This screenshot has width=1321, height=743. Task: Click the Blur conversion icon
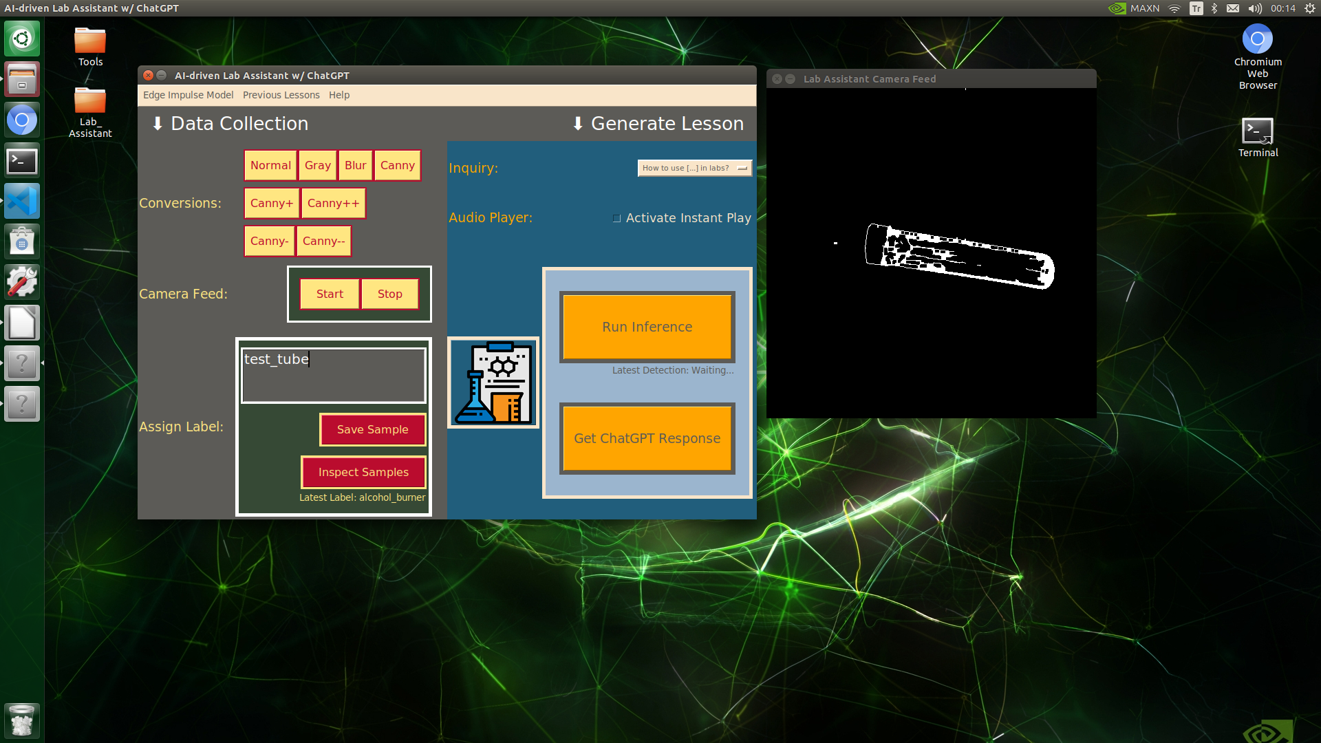[x=355, y=164]
